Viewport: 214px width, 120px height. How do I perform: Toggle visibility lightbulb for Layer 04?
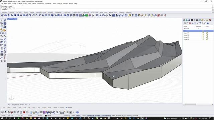[x=203, y=33]
